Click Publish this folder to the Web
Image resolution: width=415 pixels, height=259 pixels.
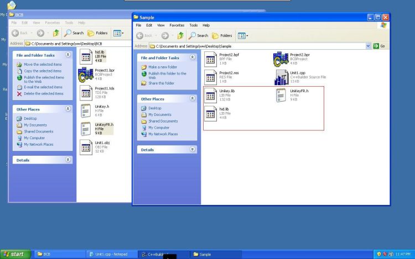[x=167, y=76]
